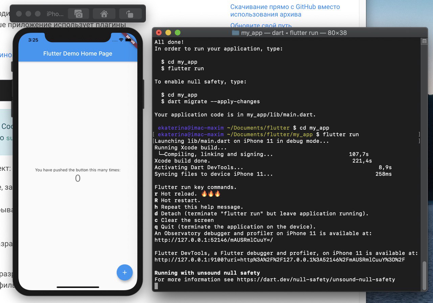This screenshot has height=303, width=433.
Task: Click the 'R Hot restart.' line in Terminal
Action: click(178, 201)
